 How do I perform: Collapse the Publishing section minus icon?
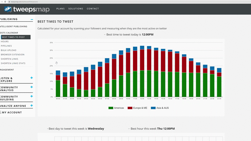pos(32,19)
